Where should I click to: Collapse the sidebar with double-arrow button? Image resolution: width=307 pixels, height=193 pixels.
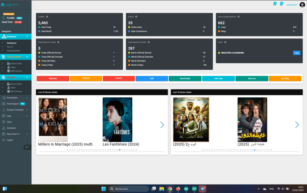tap(27, 147)
